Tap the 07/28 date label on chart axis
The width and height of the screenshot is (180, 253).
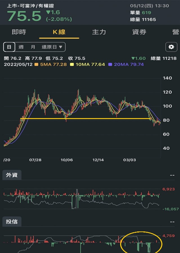tap(35, 160)
